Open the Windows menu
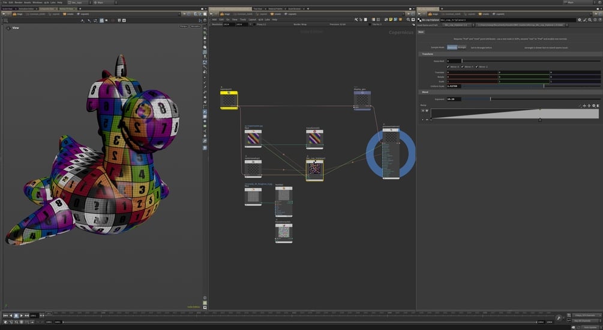Screen dimensions: 603x330 [37, 2]
